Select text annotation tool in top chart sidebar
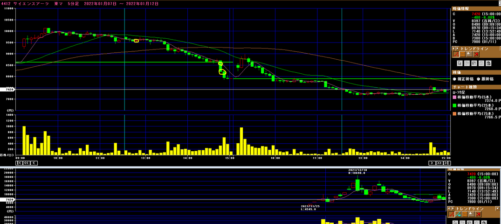 [469, 54]
